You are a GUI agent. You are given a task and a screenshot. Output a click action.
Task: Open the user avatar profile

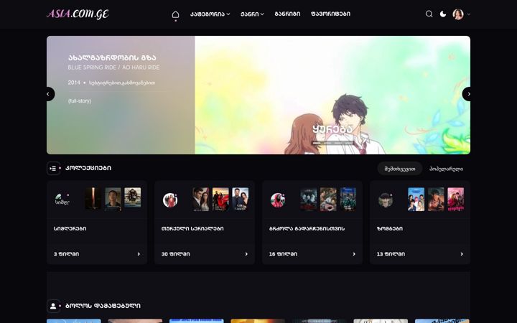click(458, 14)
